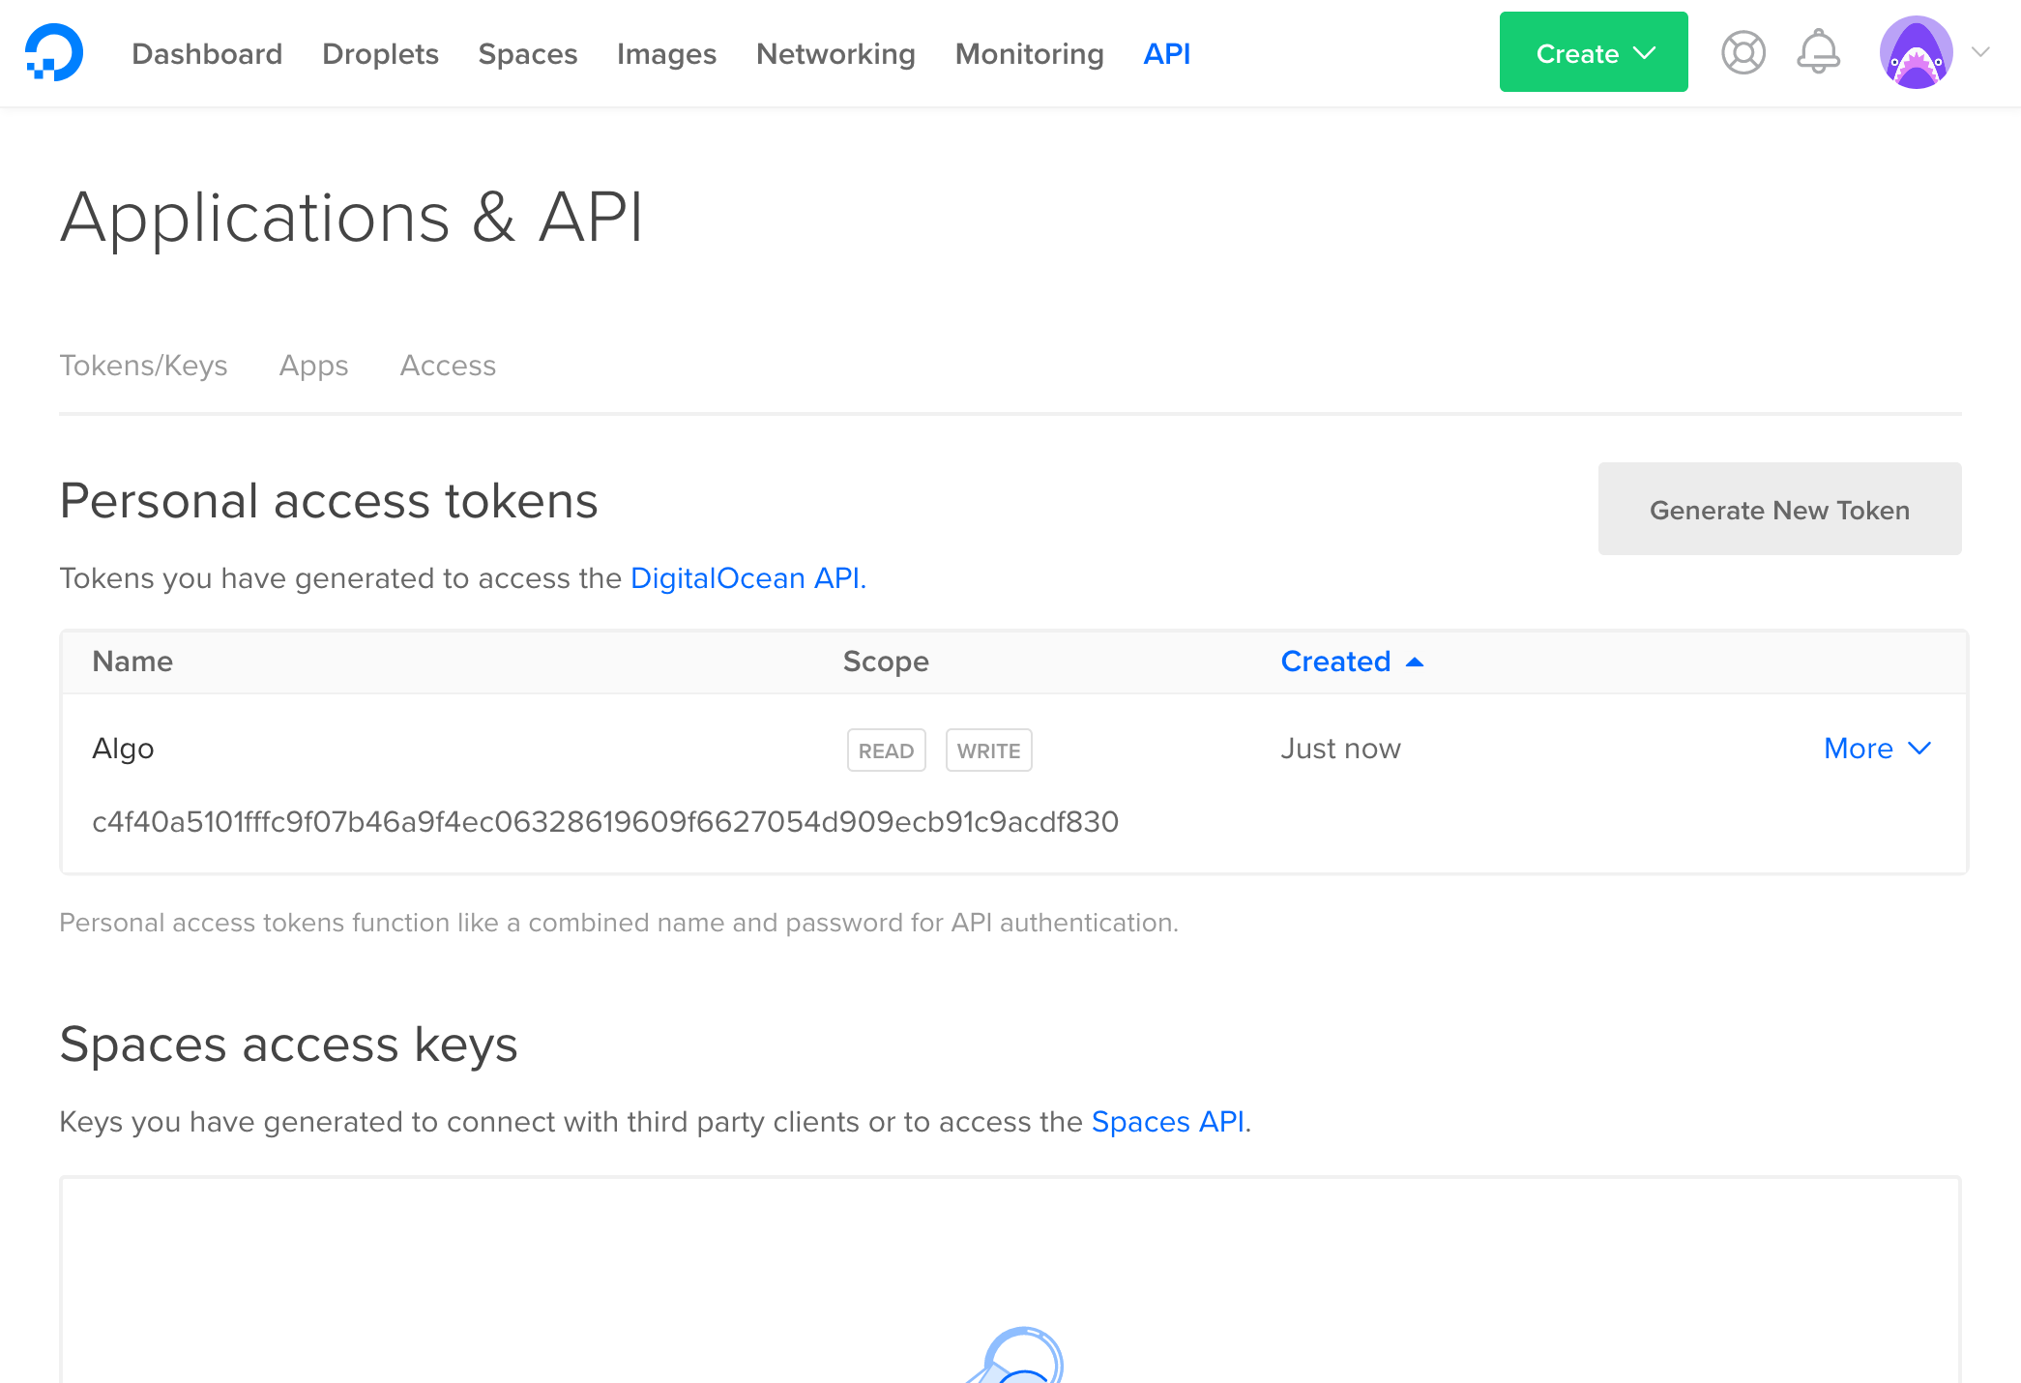Click the shark avatar profile picture
This screenshot has height=1383, width=2021.
coord(1916,52)
